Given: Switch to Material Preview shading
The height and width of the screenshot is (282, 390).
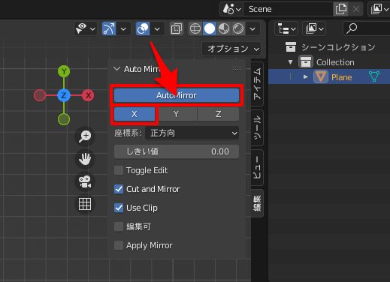Looking at the screenshot, I should 224,28.
